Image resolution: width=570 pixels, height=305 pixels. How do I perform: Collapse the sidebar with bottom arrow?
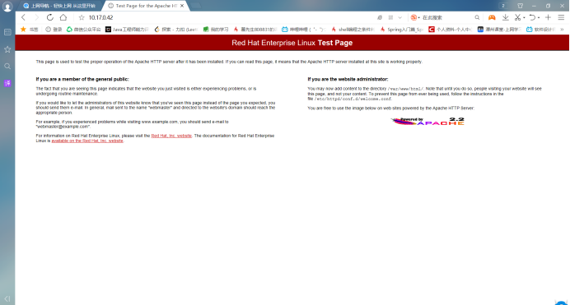click(7, 299)
